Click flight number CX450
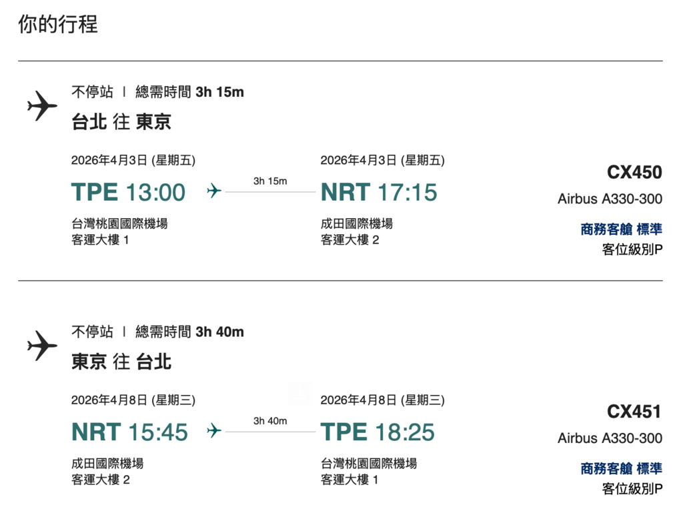The width and height of the screenshot is (683, 513). click(634, 172)
